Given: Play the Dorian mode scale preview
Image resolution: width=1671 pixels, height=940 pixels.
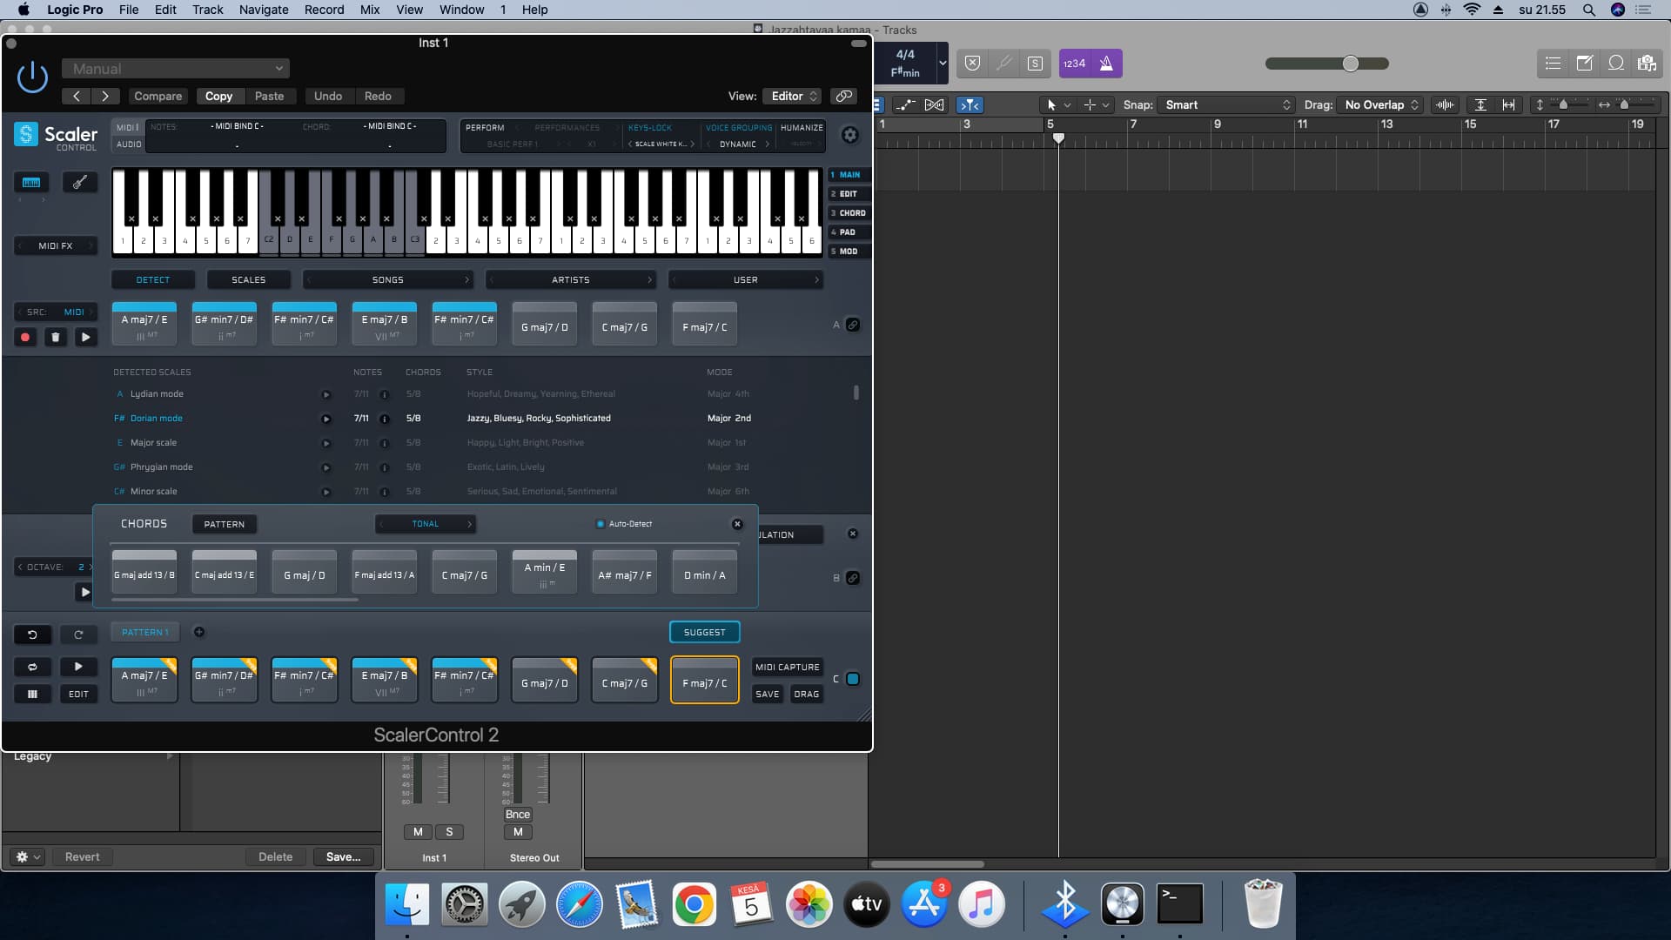Looking at the screenshot, I should pyautogui.click(x=326, y=419).
